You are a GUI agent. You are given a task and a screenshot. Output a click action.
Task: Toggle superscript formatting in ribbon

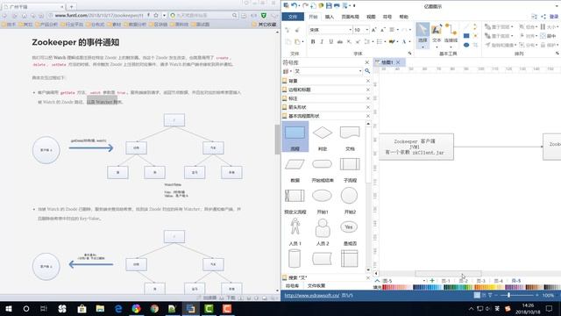[358, 41]
